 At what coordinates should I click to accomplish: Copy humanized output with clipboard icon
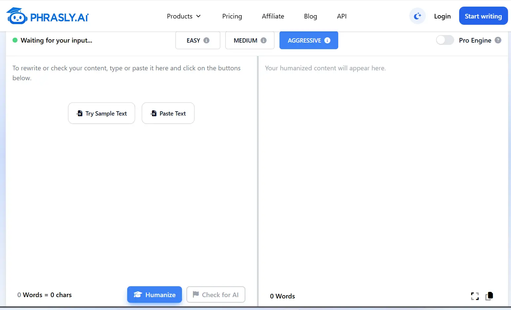point(489,296)
